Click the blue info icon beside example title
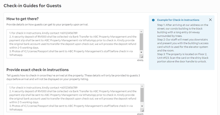Image resolution: width=220 pixels, height=115 pixels. point(153,20)
